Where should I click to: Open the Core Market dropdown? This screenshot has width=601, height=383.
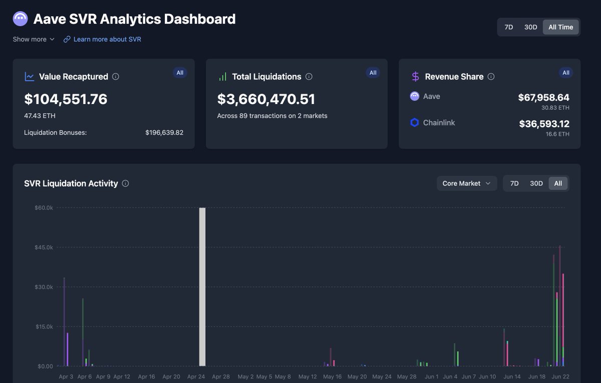pos(467,183)
